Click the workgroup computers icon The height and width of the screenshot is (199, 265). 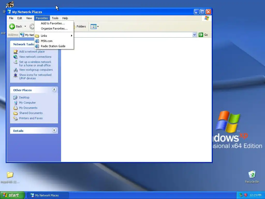(x=16, y=70)
